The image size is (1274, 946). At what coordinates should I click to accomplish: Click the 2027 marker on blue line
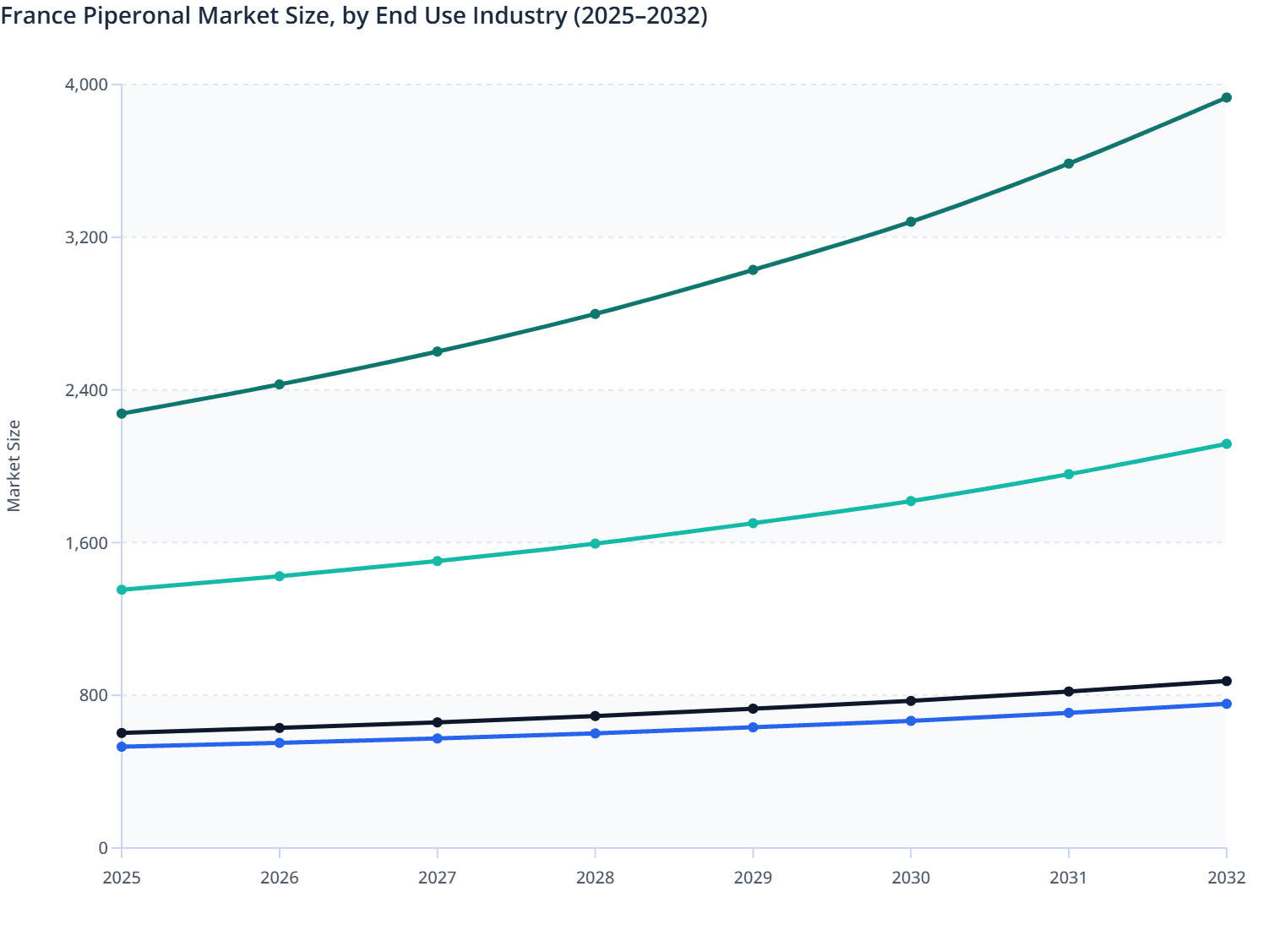(438, 737)
